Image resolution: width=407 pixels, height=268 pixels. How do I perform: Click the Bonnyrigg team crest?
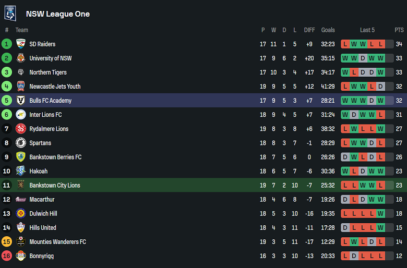tap(21, 256)
